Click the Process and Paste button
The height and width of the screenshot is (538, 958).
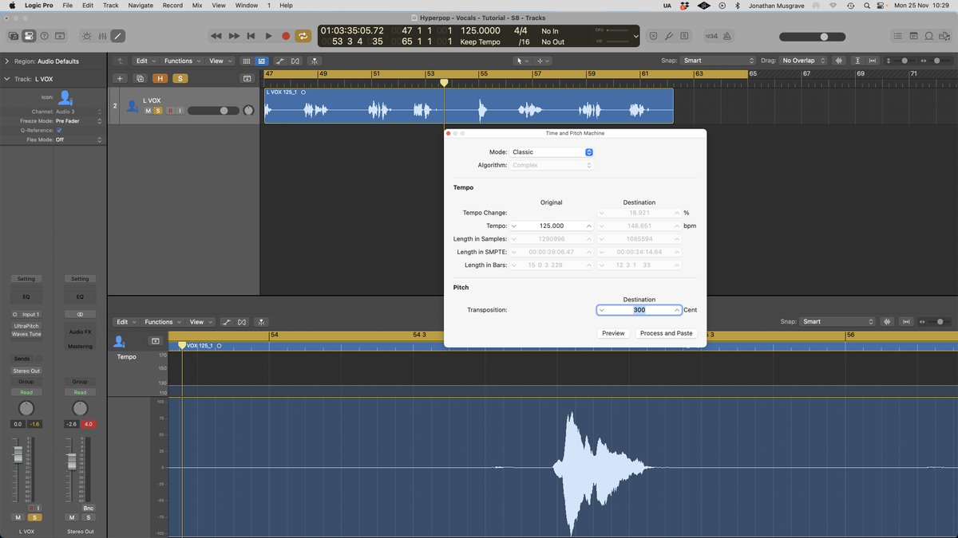[667, 333]
